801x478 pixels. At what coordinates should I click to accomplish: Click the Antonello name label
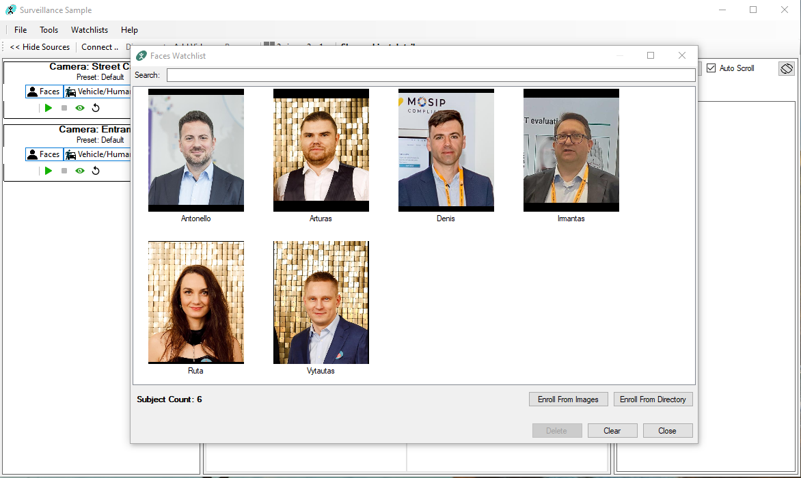tap(195, 219)
